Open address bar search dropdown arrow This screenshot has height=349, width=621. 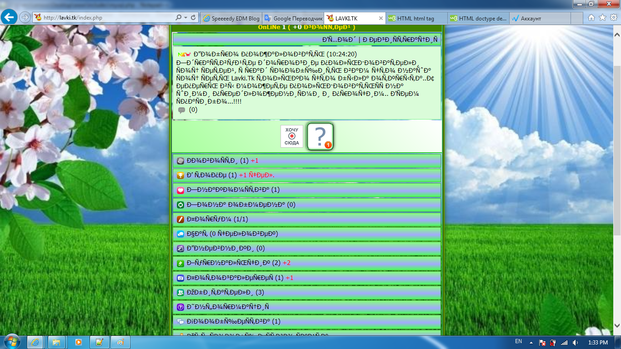pos(186,18)
